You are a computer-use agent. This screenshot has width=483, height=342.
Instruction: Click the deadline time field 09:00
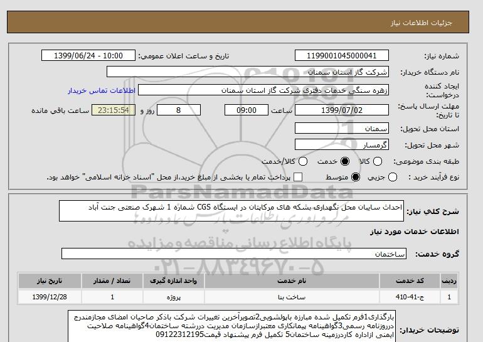247,110
